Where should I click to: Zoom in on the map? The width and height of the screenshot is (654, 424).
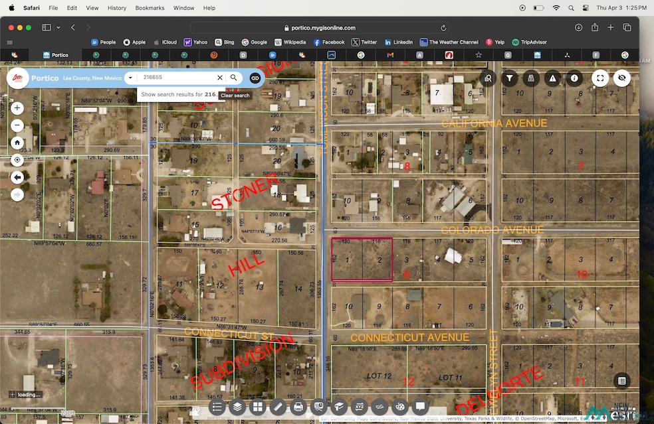(x=17, y=108)
